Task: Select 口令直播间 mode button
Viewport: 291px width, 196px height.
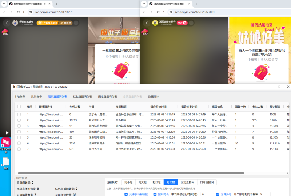Action: 207,182
